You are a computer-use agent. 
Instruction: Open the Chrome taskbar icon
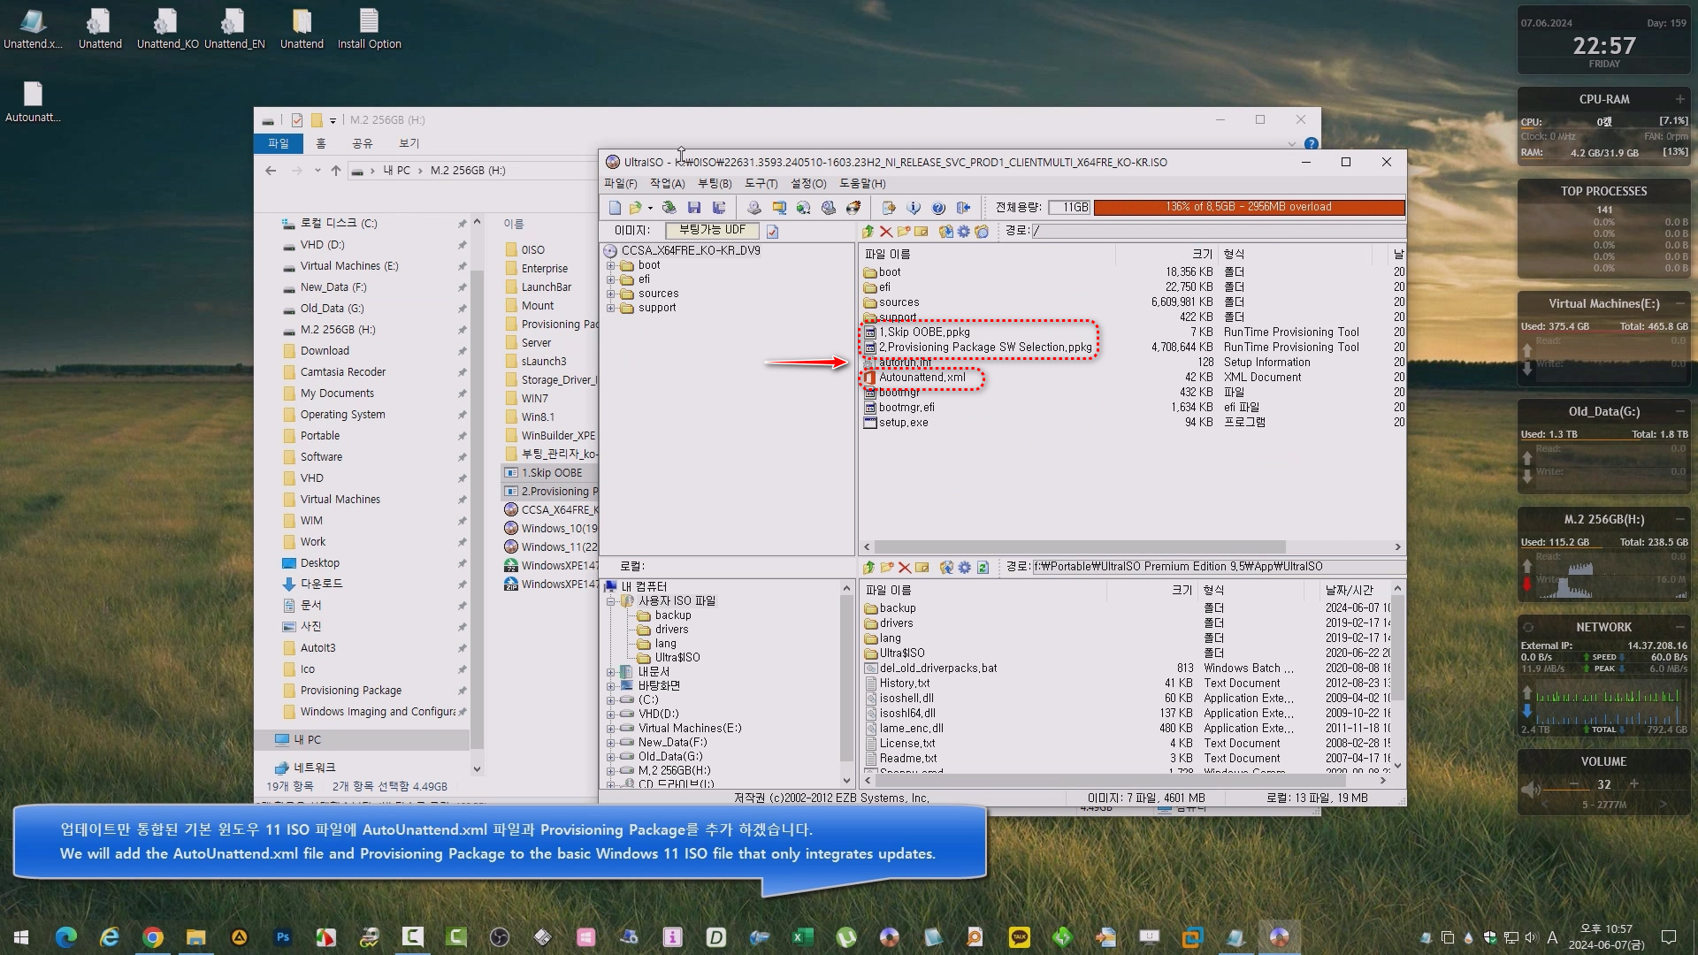(x=152, y=937)
